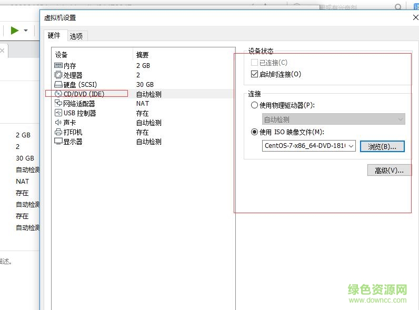Image resolution: width=419 pixels, height=310 pixels.
Task: Open dropdown arrow beside the play button
Action: coord(26,31)
